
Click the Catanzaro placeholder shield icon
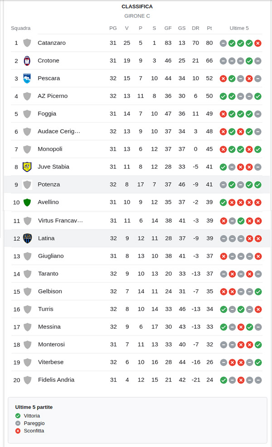point(27,43)
